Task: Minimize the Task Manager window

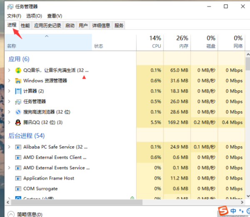Action: 209,7
